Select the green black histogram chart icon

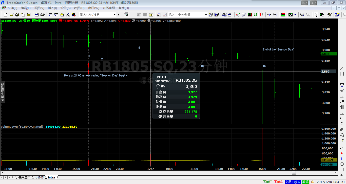[250, 15]
